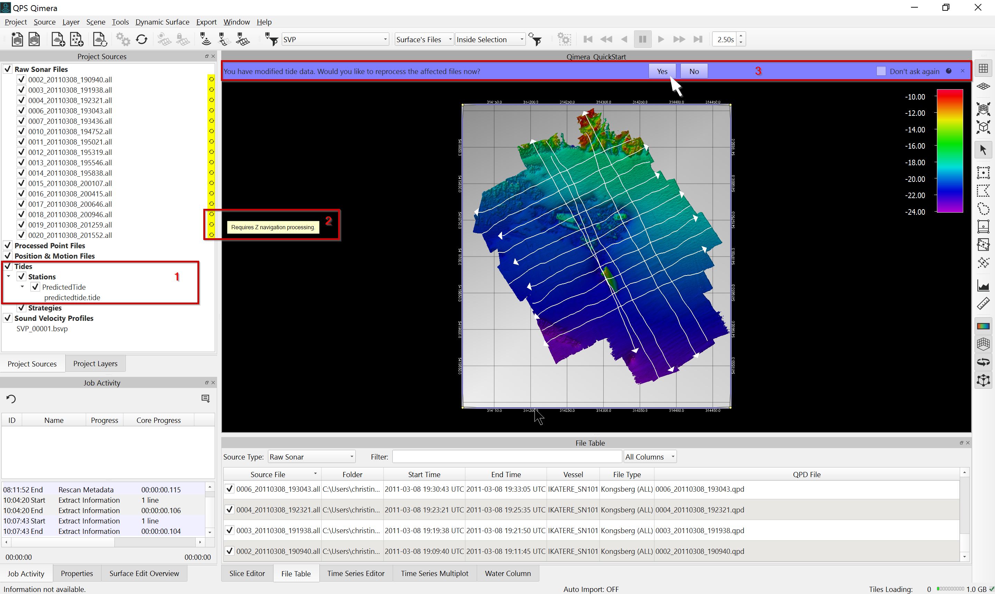The height and width of the screenshot is (594, 995).
Task: Click No on the reprocess prompt
Action: [694, 71]
